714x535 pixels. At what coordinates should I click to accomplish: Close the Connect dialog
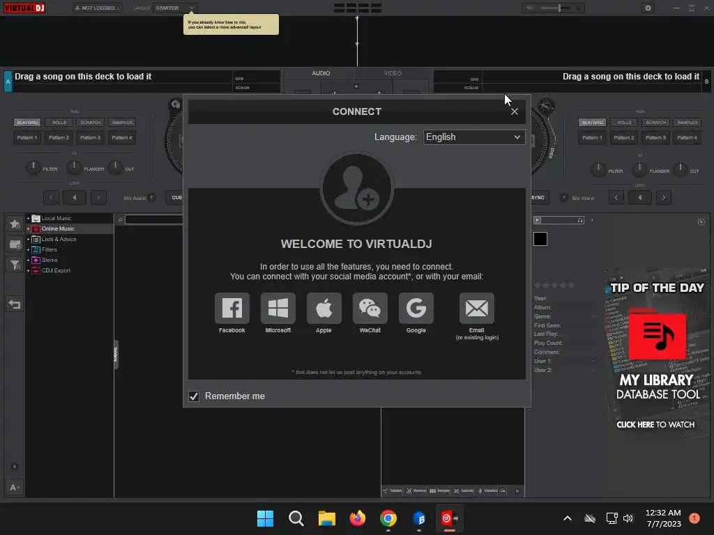click(x=514, y=111)
